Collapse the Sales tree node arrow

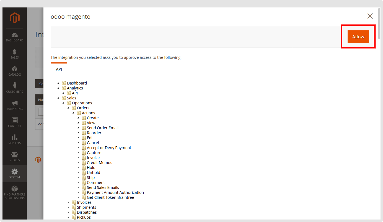[59, 98]
